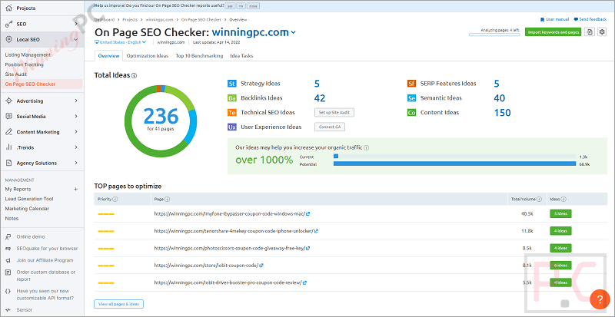The height and width of the screenshot is (317, 615).
Task: Select Position Tracking in sidebar
Action: click(x=25, y=64)
